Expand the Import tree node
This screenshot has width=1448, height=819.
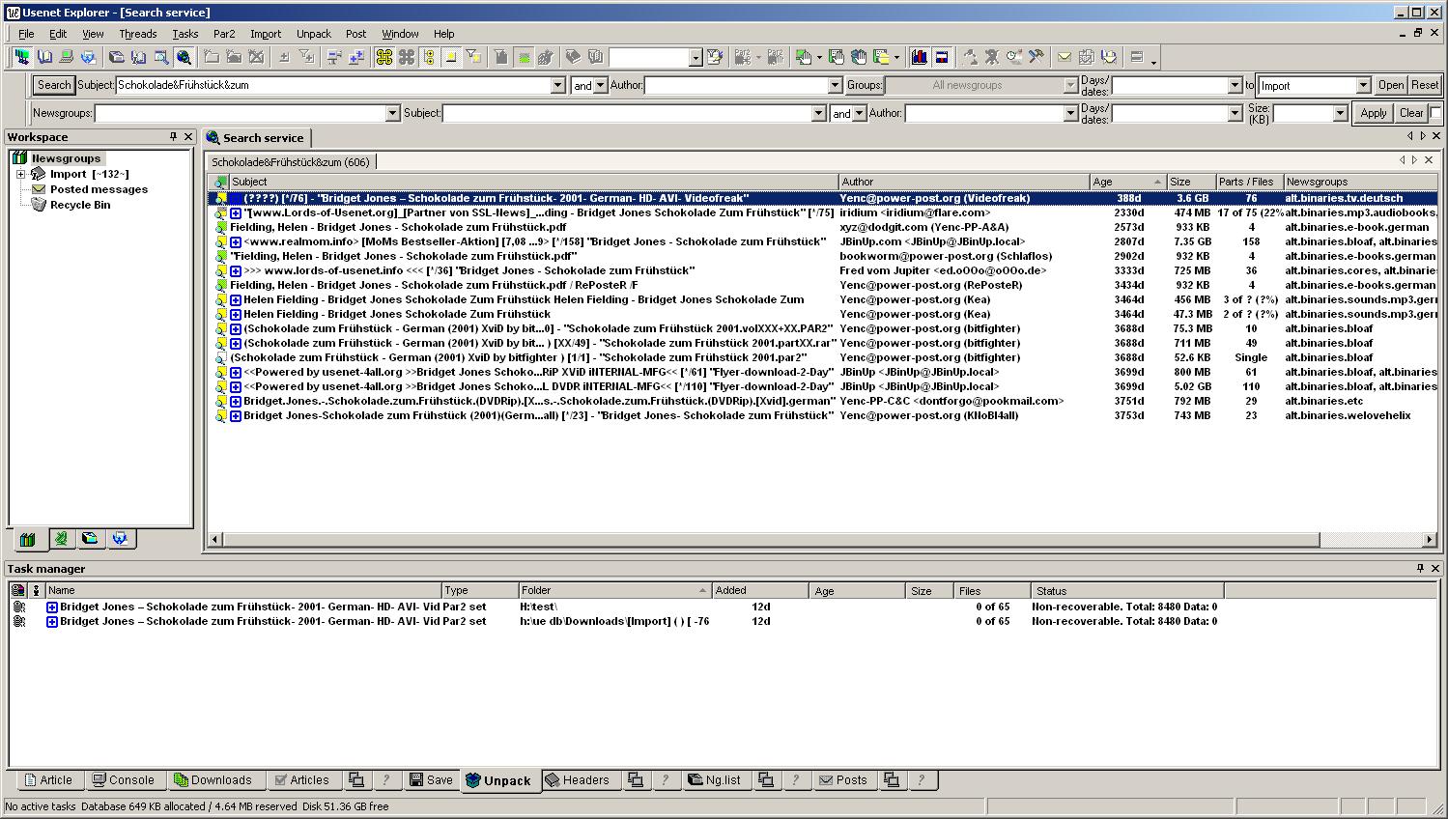(20, 174)
